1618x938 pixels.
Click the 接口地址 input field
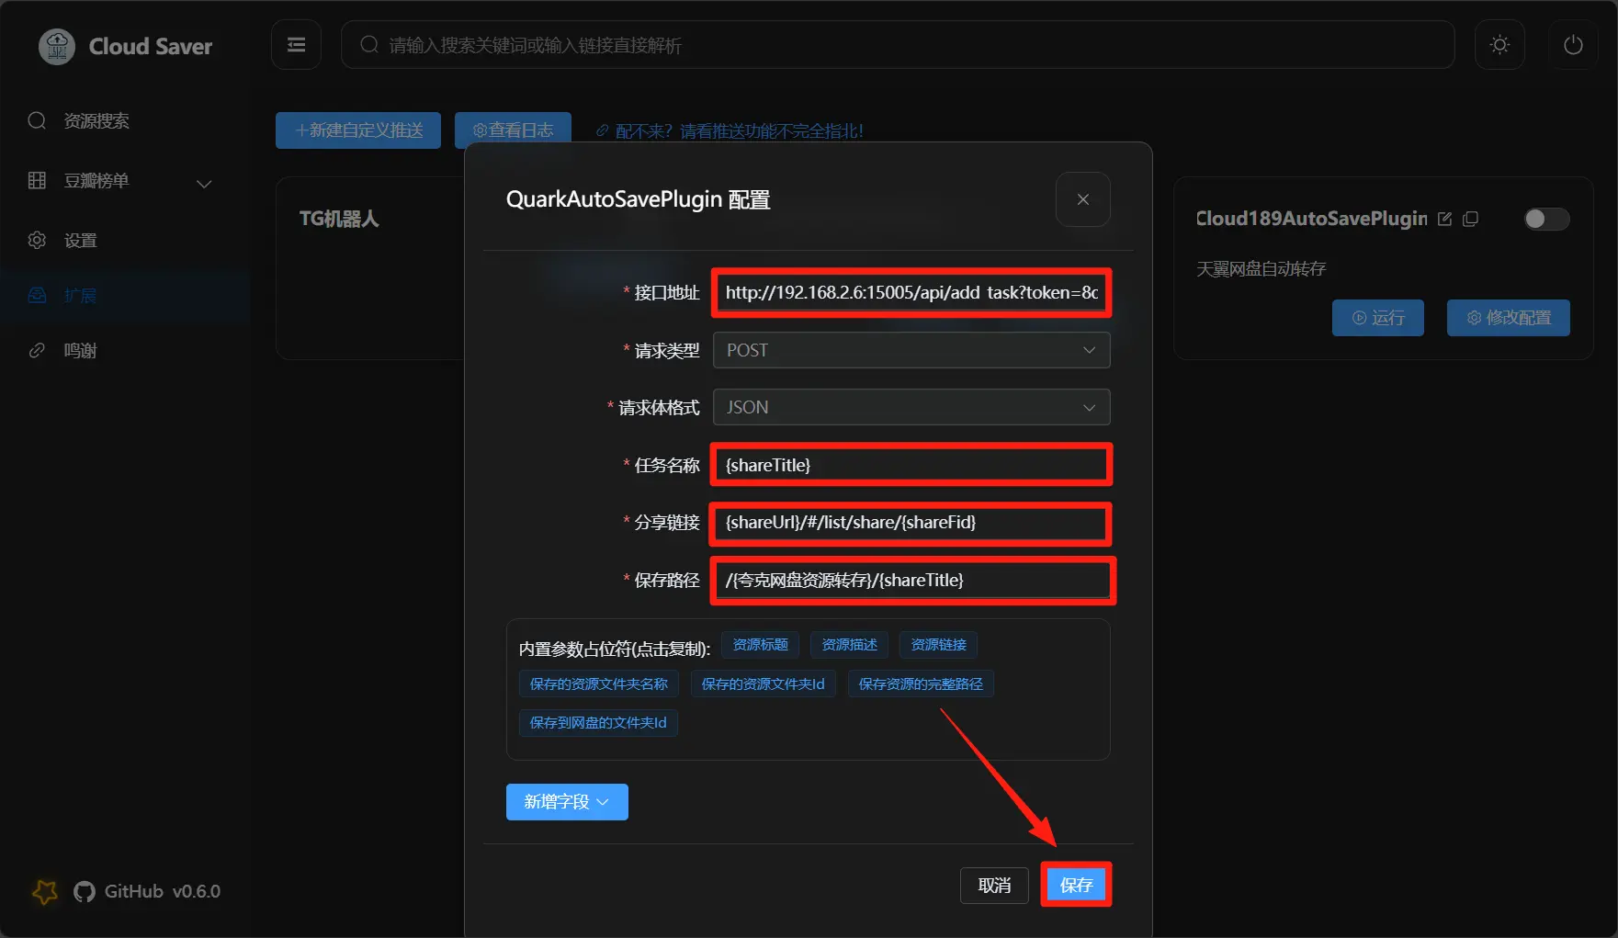(x=911, y=293)
